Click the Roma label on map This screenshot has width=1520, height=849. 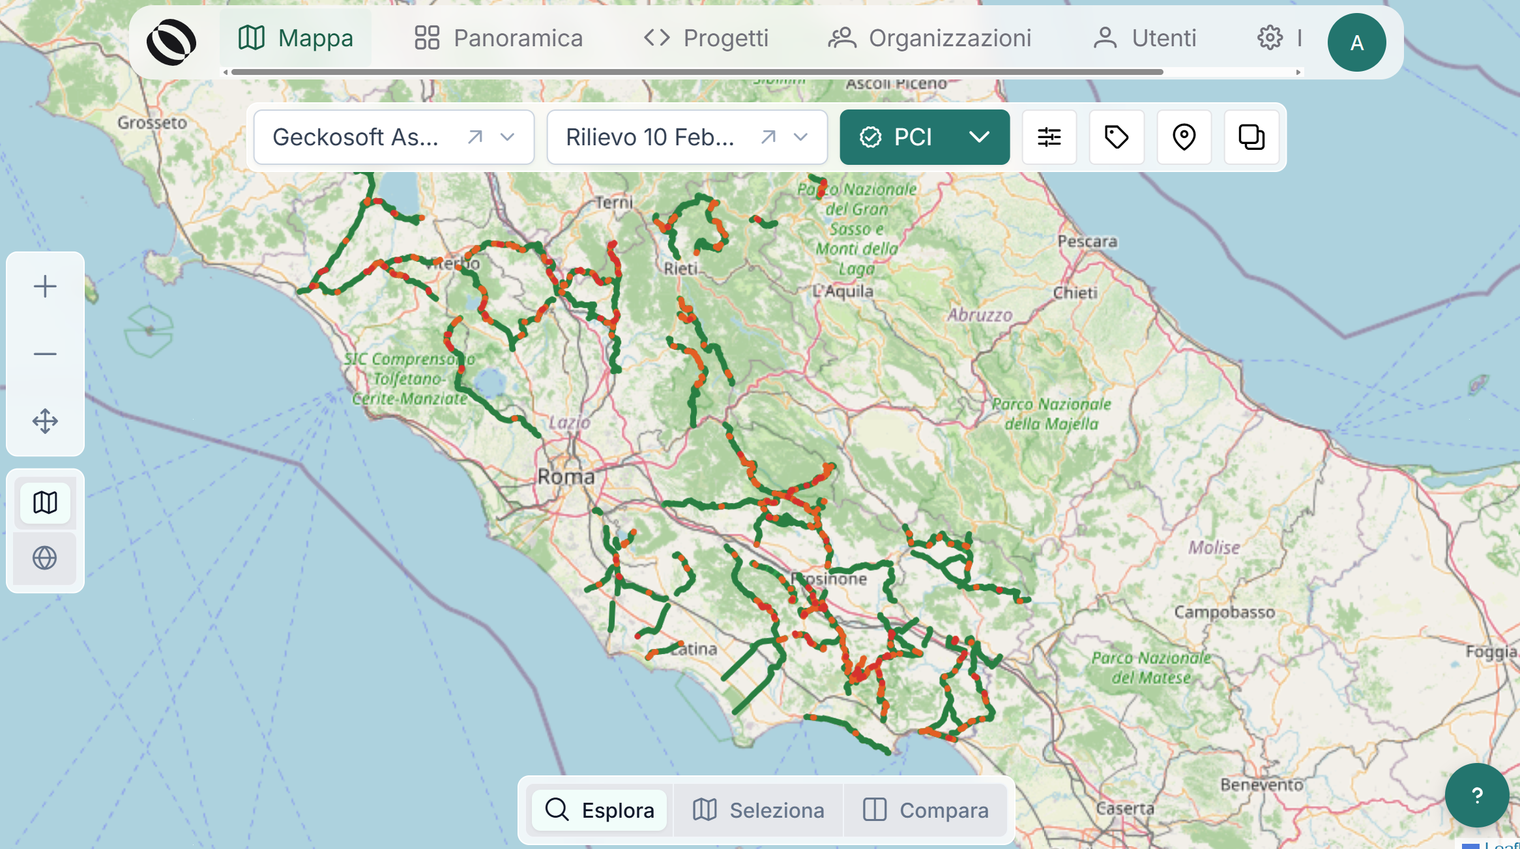[566, 476]
